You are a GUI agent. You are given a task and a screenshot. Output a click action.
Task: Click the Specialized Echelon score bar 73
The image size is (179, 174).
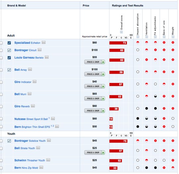118,43
